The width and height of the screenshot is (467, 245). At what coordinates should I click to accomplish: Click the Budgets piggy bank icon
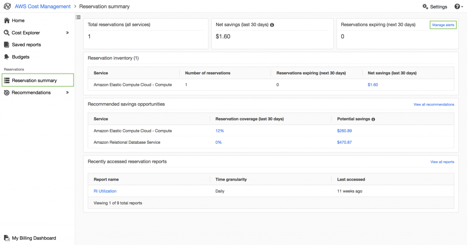click(x=7, y=57)
